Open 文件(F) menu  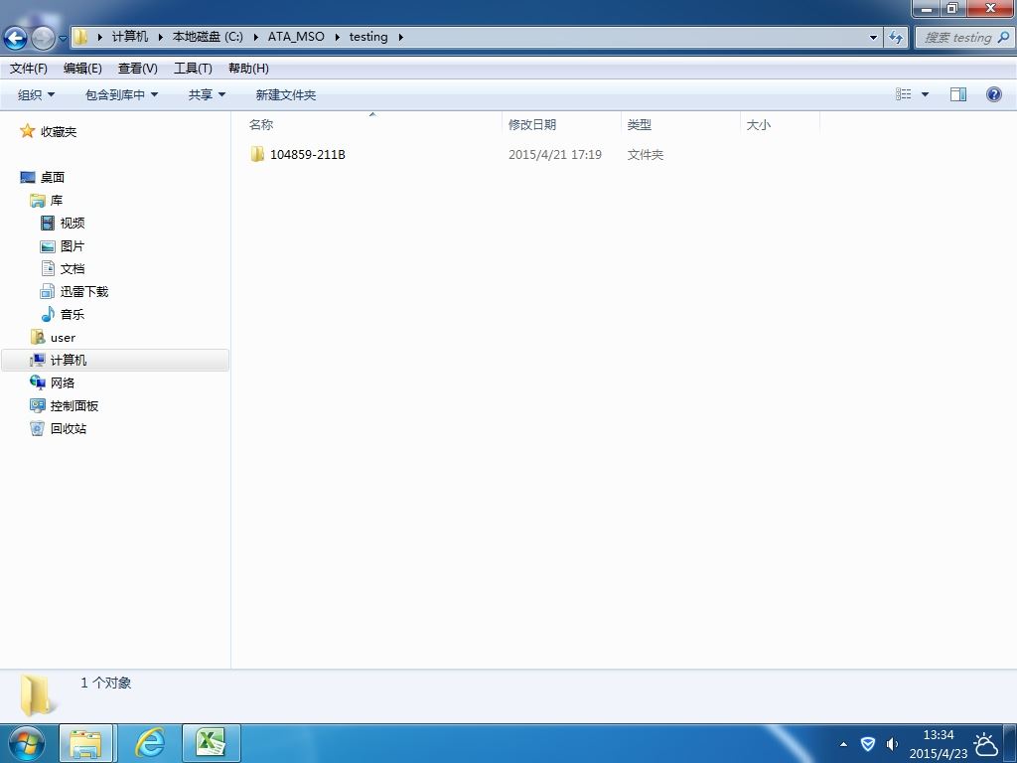[x=29, y=69]
